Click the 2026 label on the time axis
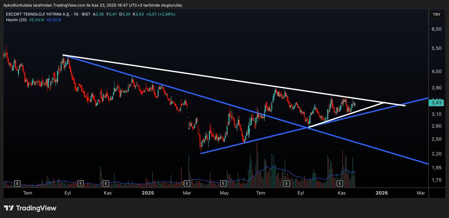The image size is (449, 218). 381,193
